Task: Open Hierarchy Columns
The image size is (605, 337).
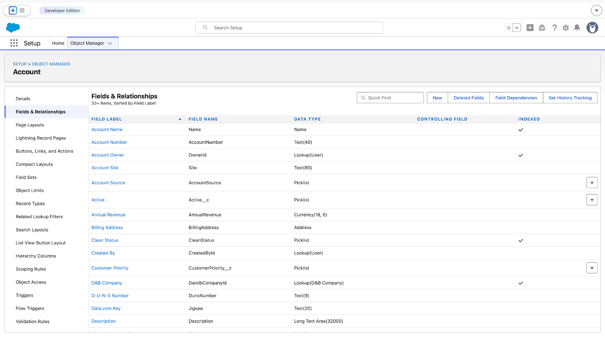Action: [x=36, y=256]
